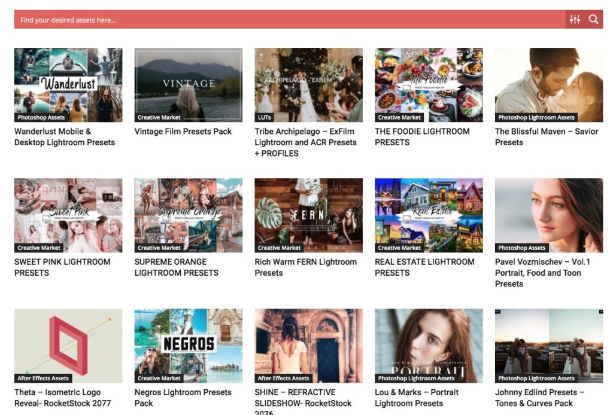Open SUPREME ORANGE LIGHTROOM PRESETS link
Viewport: 613px width, 415px height.
(176, 267)
